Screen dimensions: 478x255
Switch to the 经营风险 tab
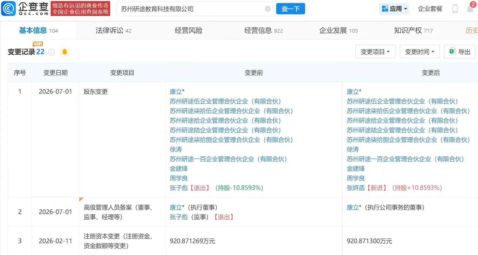click(189, 31)
